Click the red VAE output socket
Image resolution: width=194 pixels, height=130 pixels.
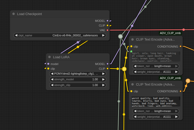coord(108,30)
